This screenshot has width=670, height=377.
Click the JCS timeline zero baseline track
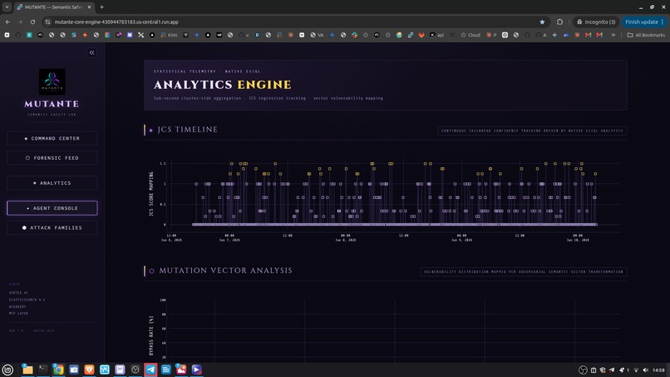pyautogui.click(x=394, y=224)
